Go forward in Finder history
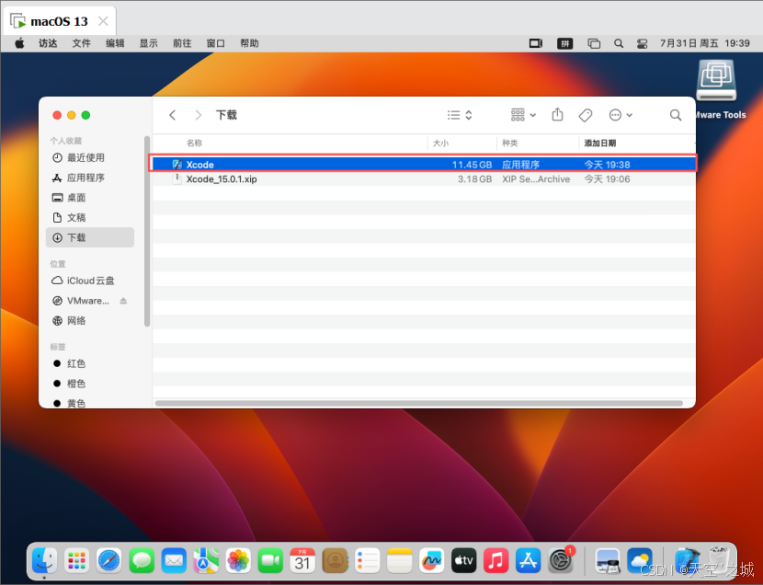This screenshot has height=585, width=763. (x=198, y=115)
